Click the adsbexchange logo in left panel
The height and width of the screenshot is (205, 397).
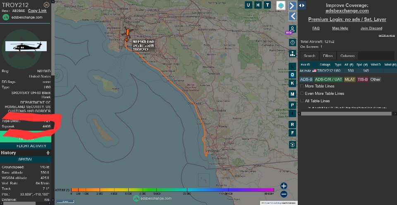6,17
